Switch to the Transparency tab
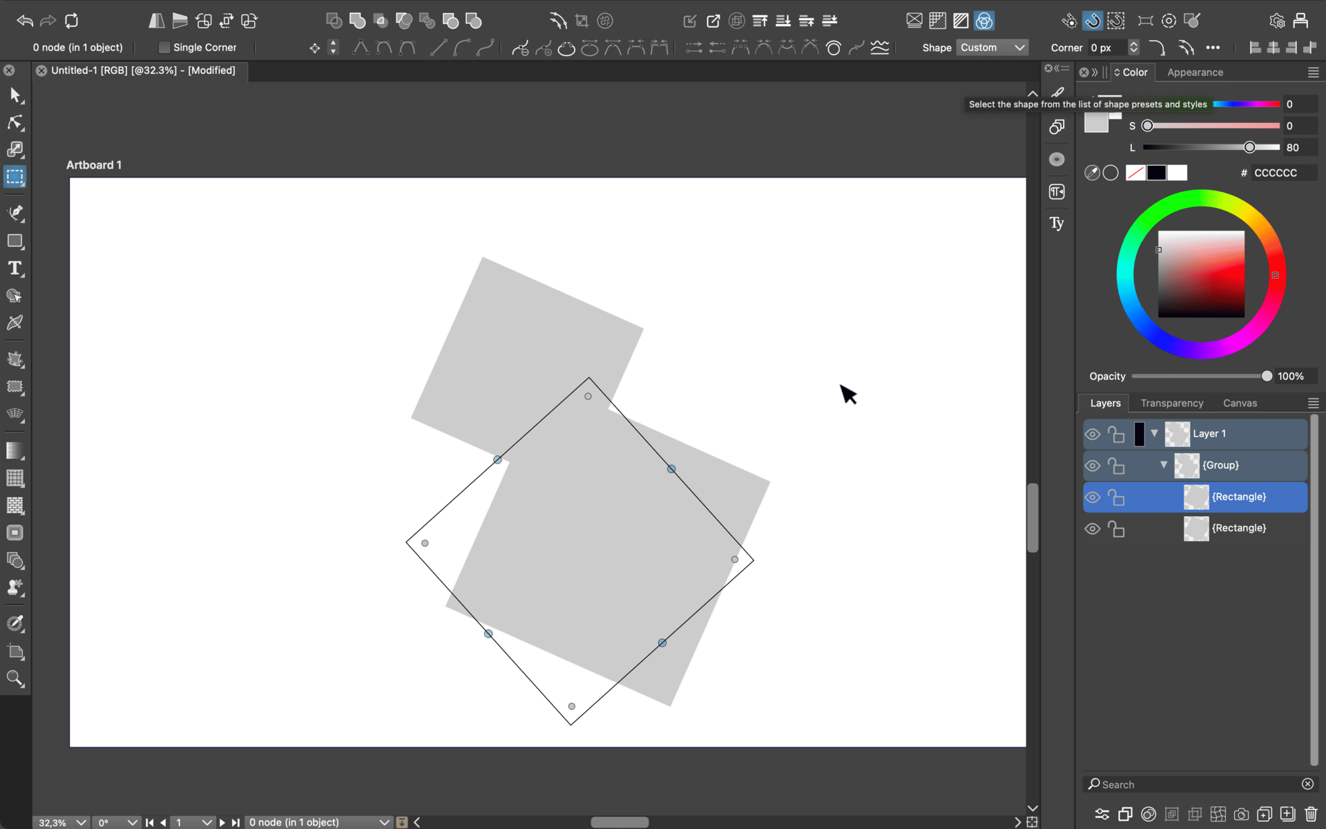Screen dimensions: 1326x829 [x=1171, y=403]
